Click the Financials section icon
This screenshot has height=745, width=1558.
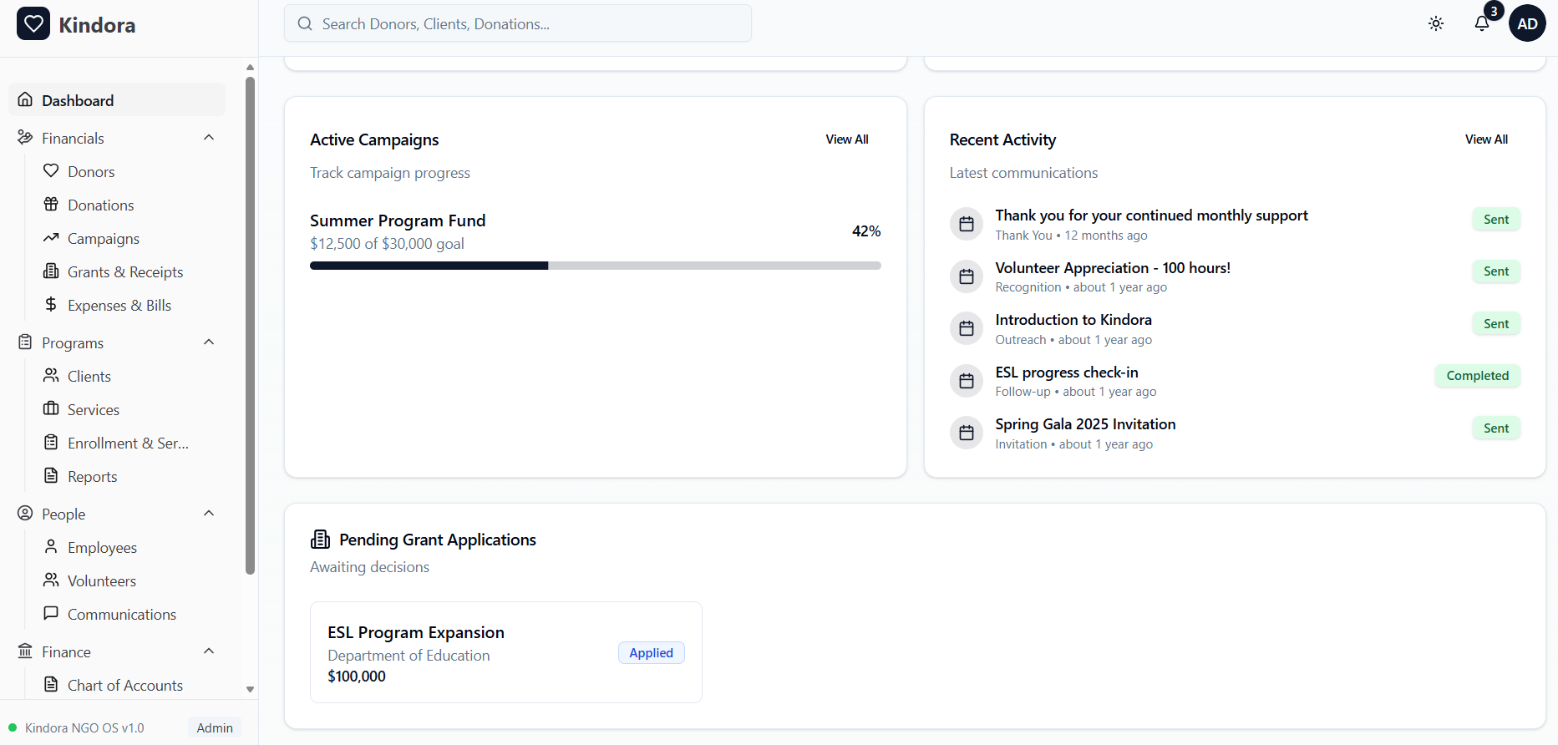coord(25,137)
